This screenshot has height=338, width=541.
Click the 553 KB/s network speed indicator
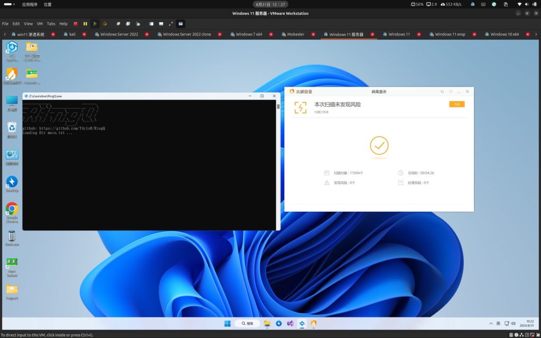(x=451, y=4)
